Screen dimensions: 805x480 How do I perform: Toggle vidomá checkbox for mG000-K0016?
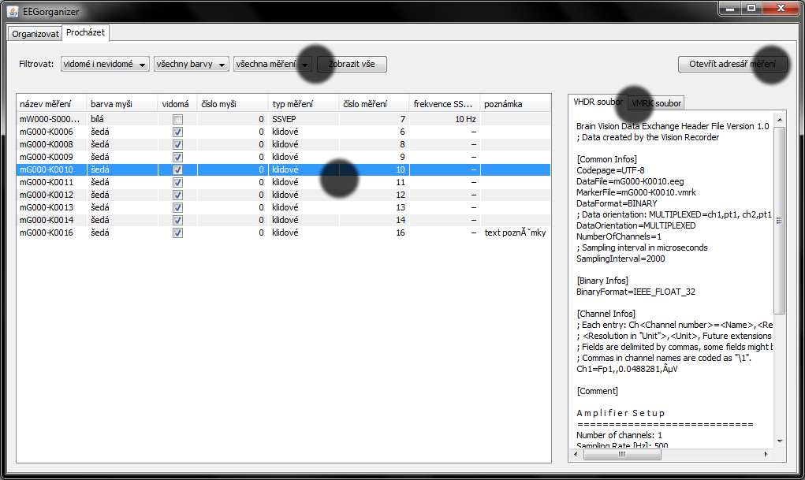[x=177, y=233]
